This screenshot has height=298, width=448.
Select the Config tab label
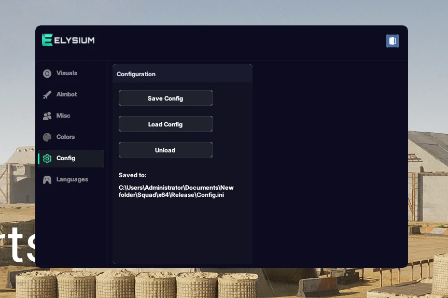pyautogui.click(x=66, y=158)
